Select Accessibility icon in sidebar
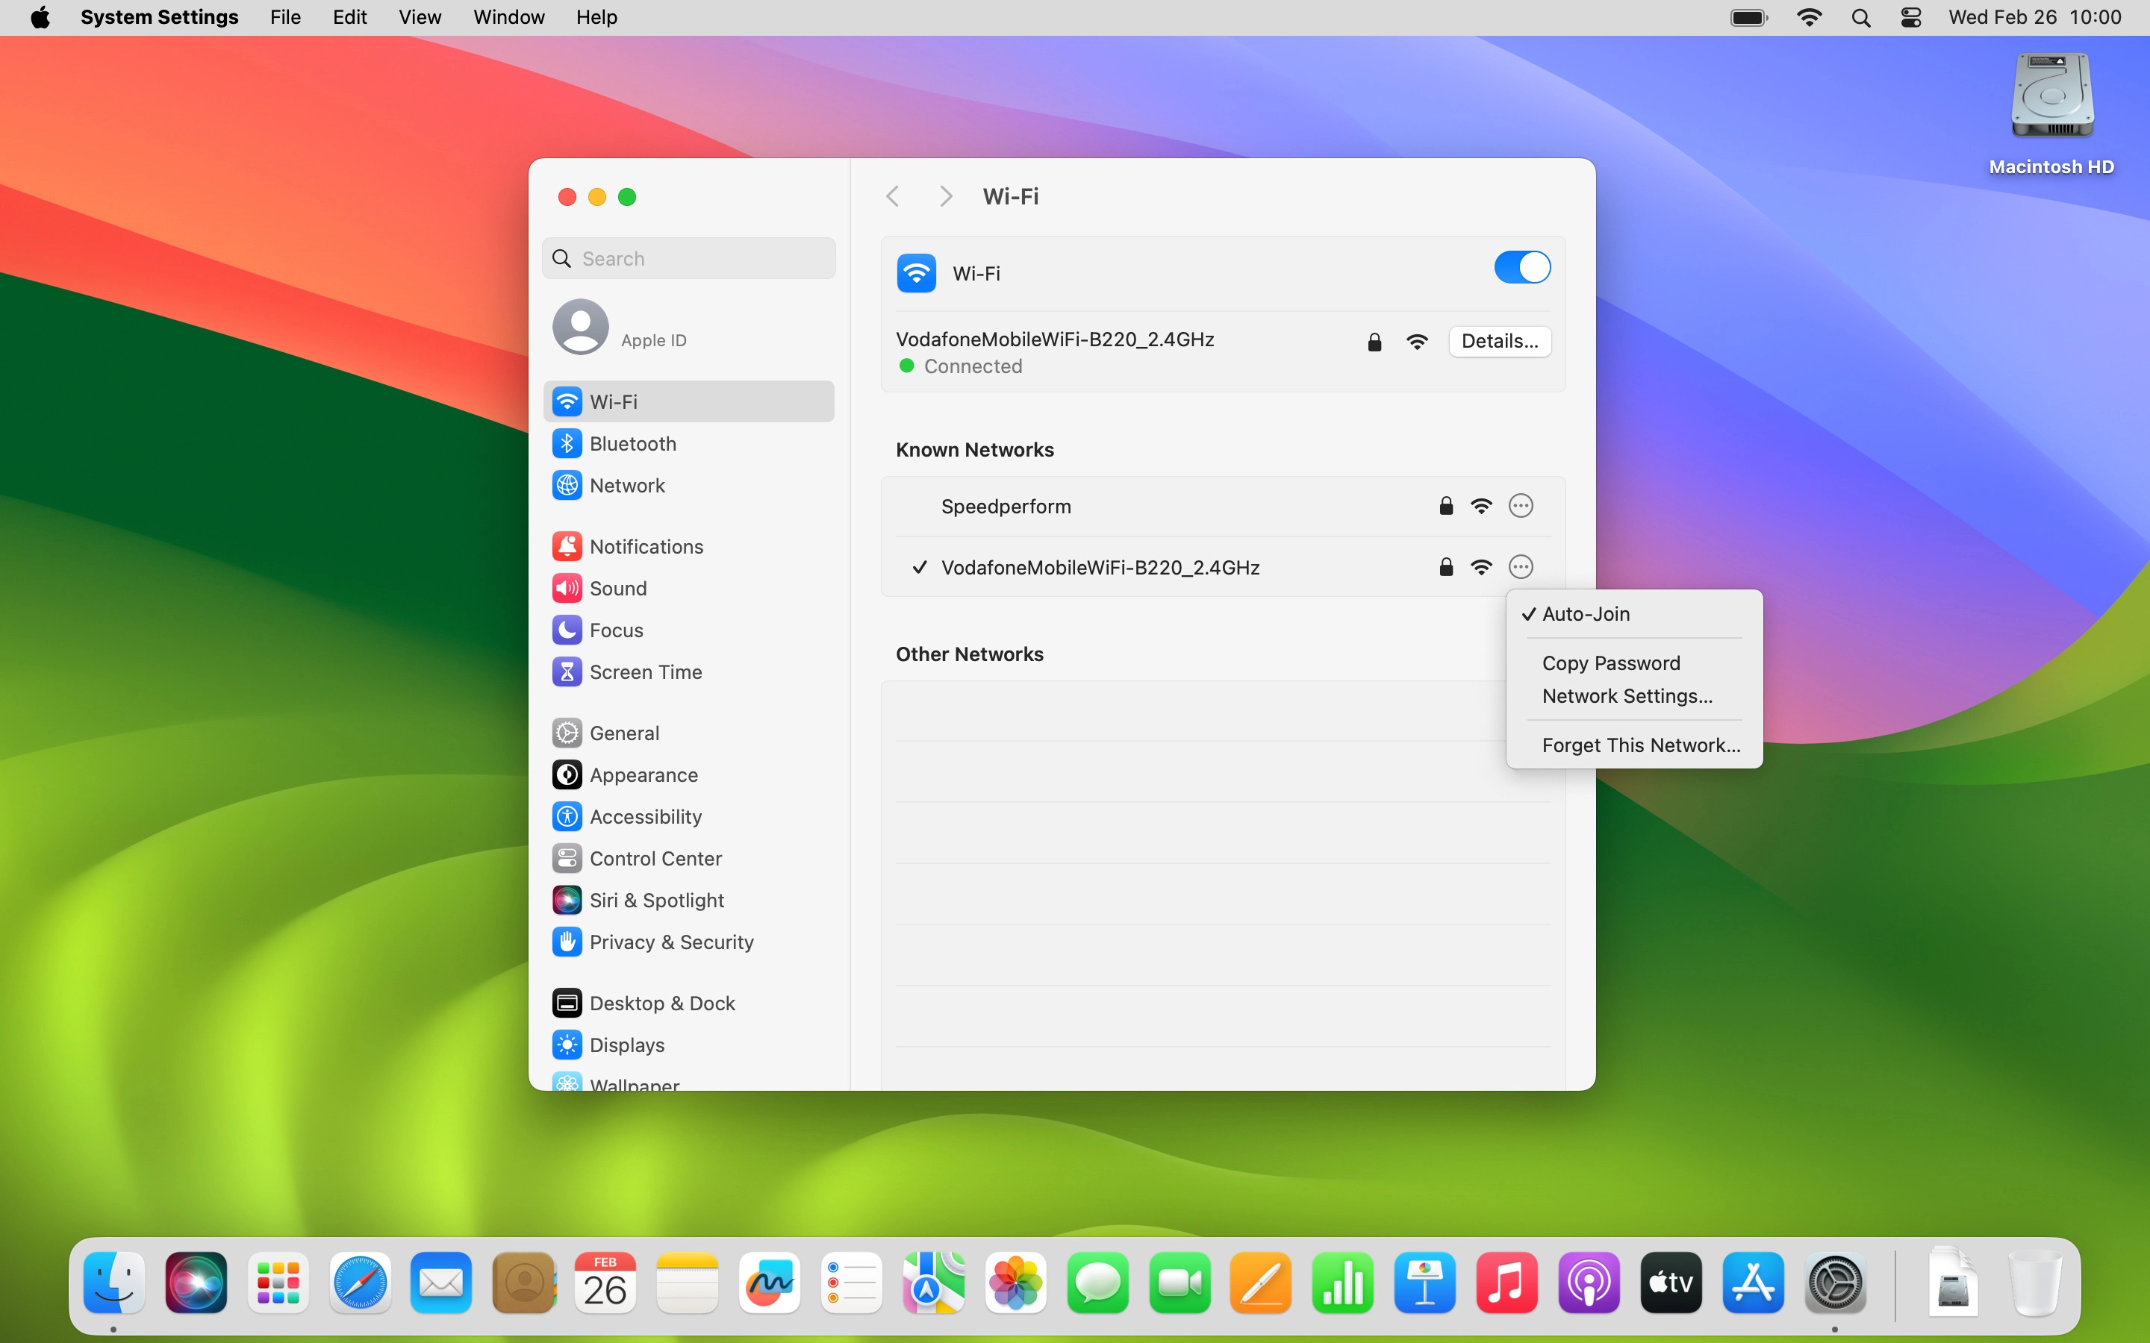Viewport: 2150px width, 1343px height. (x=567, y=816)
